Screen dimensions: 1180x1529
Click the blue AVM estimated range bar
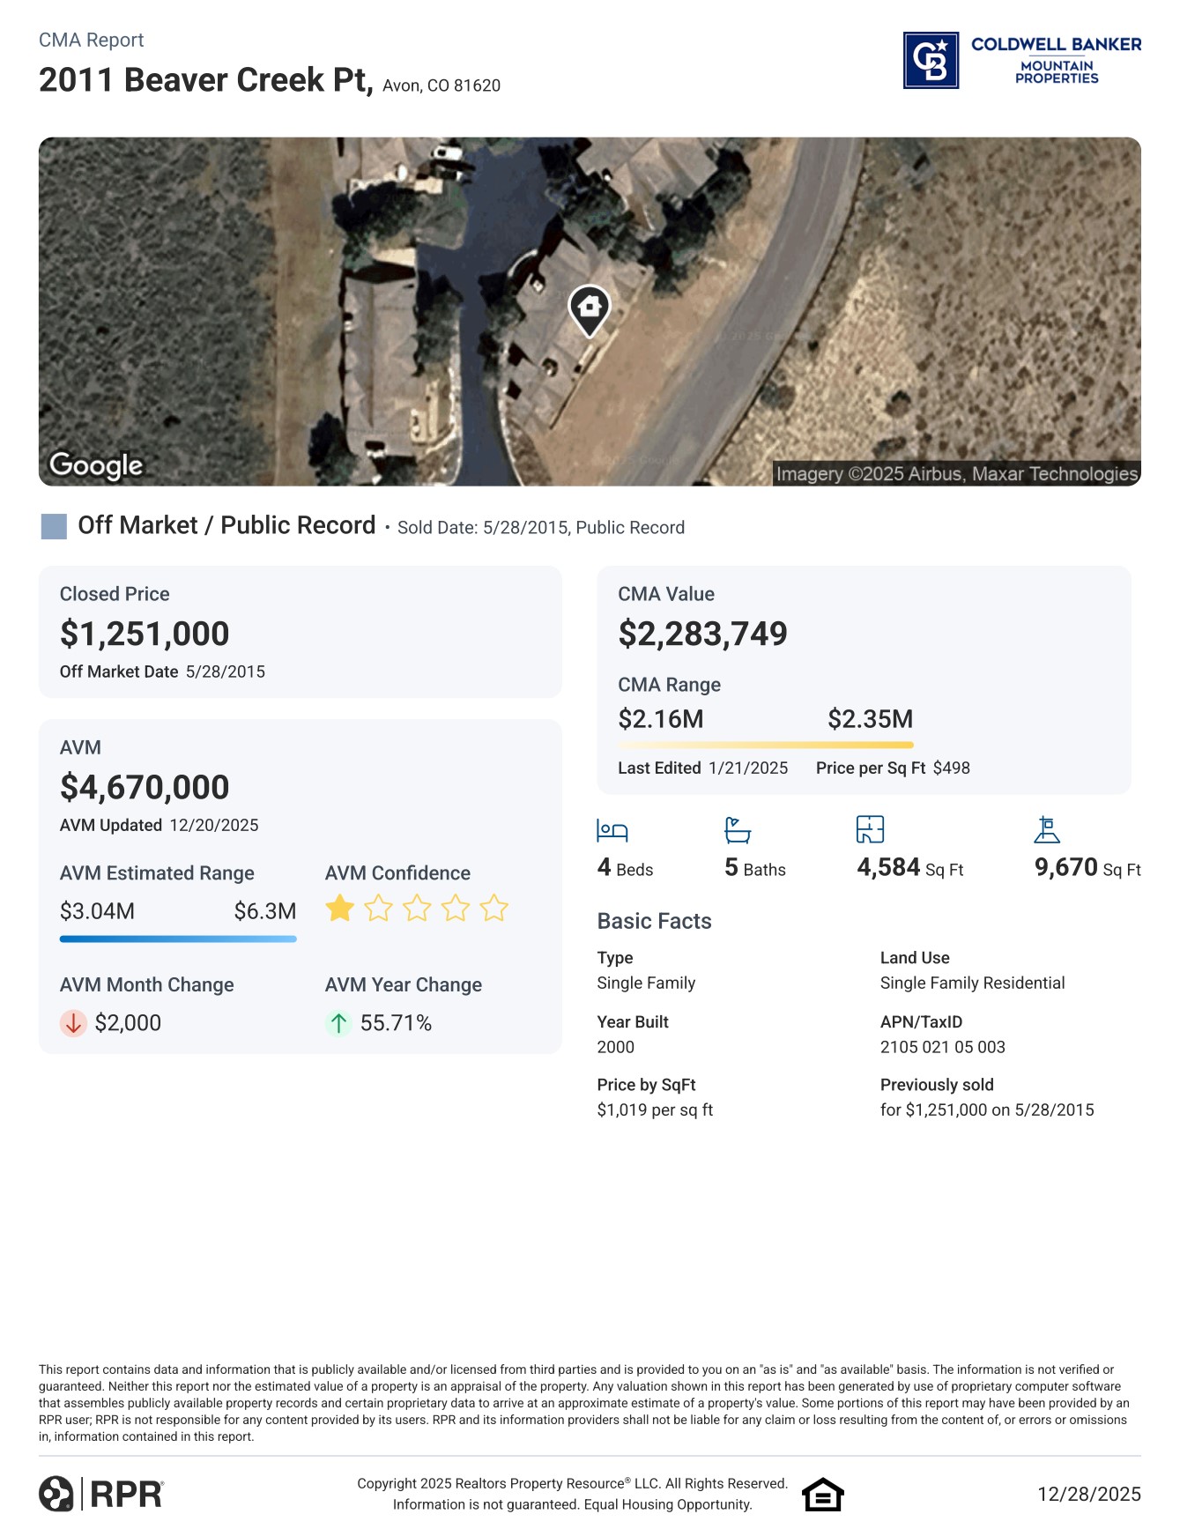(x=178, y=939)
